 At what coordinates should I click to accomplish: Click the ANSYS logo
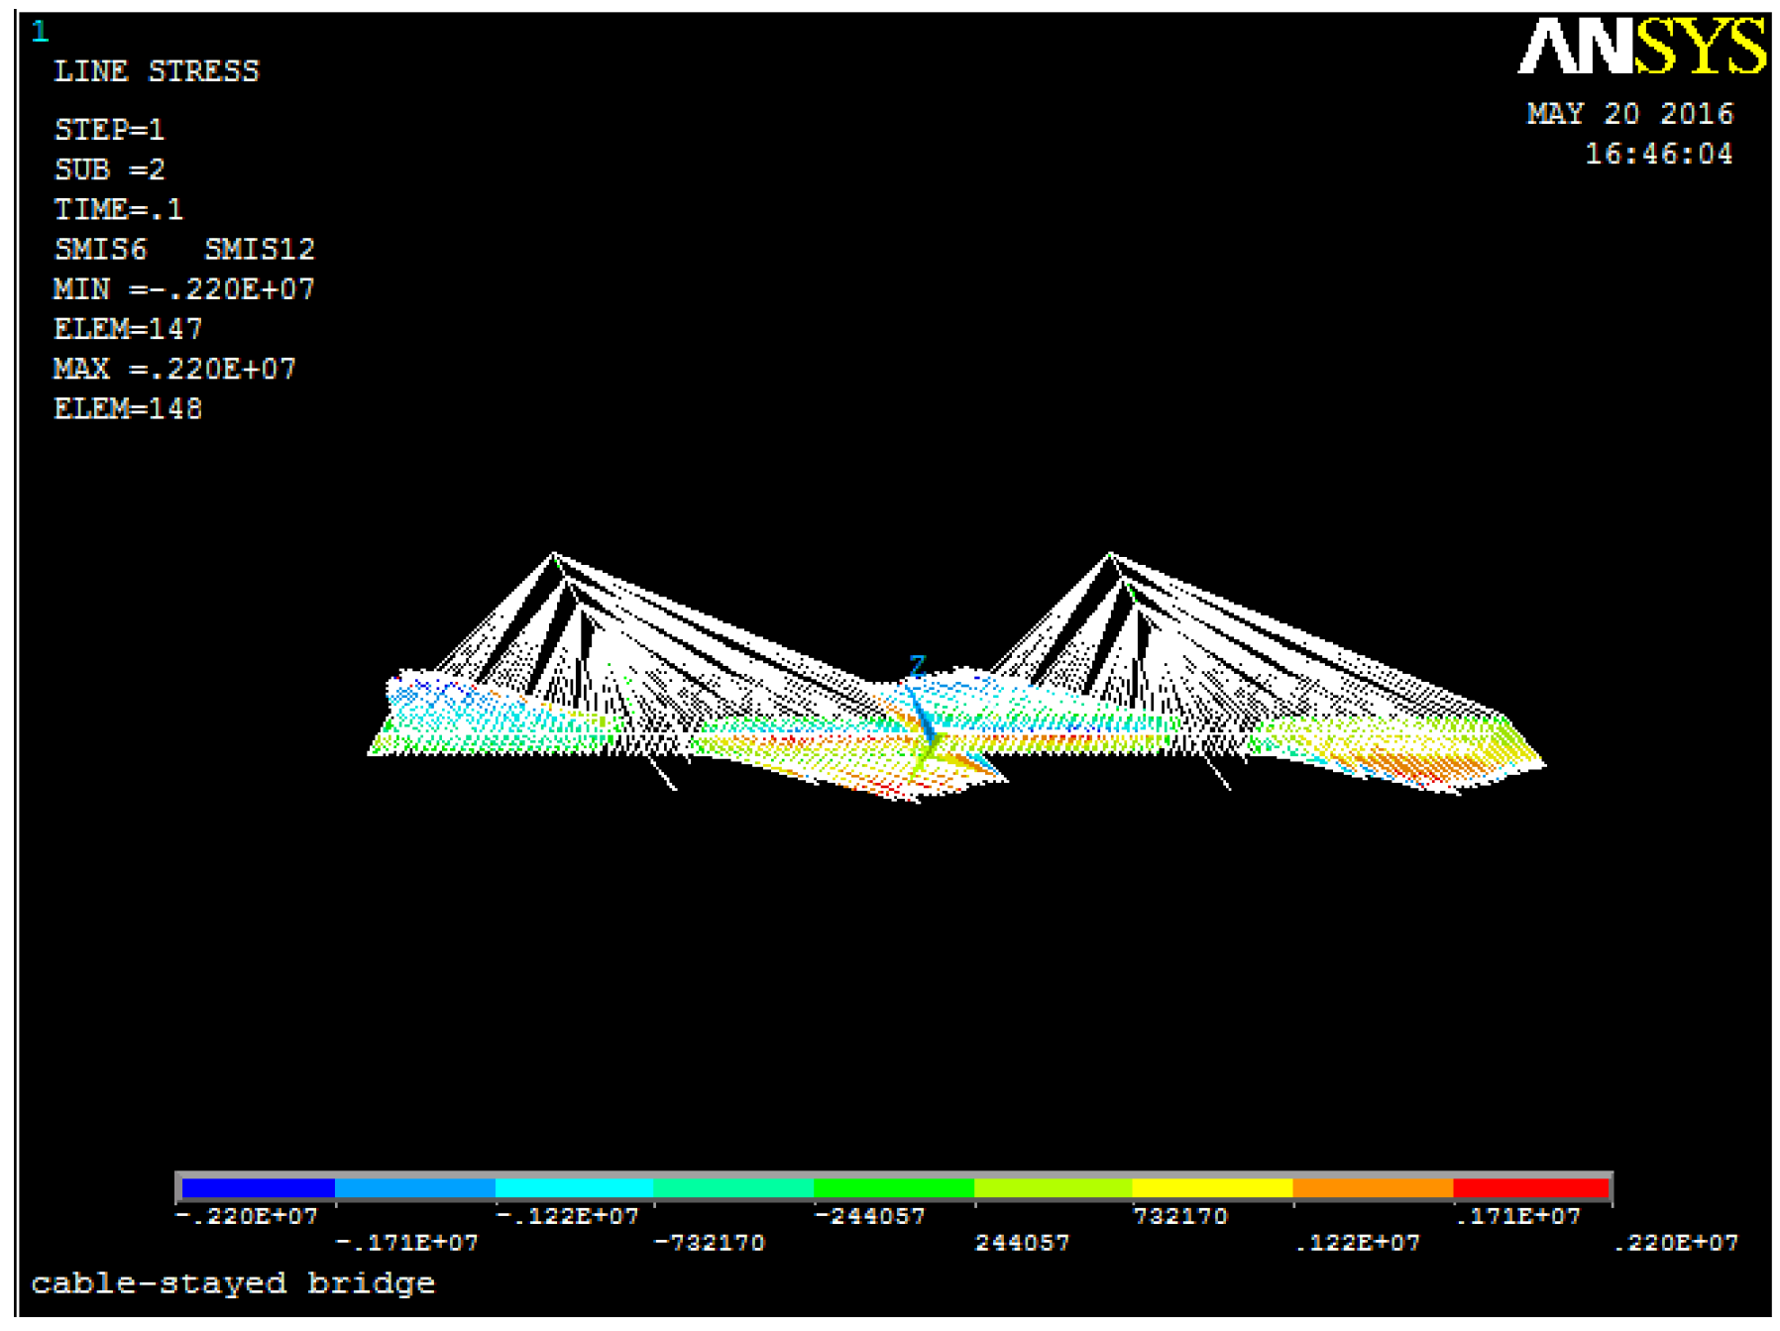[x=1640, y=47]
